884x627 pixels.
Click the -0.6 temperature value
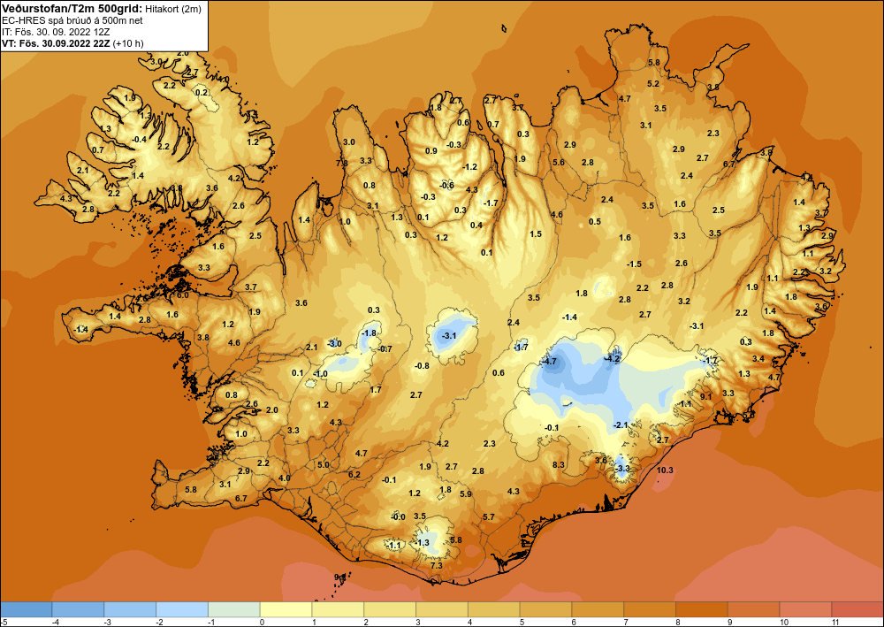(446, 186)
